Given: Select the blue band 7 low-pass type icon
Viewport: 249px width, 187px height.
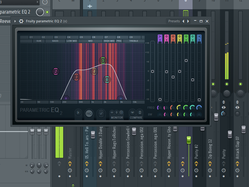Looking at the screenshot, I should [199, 39].
